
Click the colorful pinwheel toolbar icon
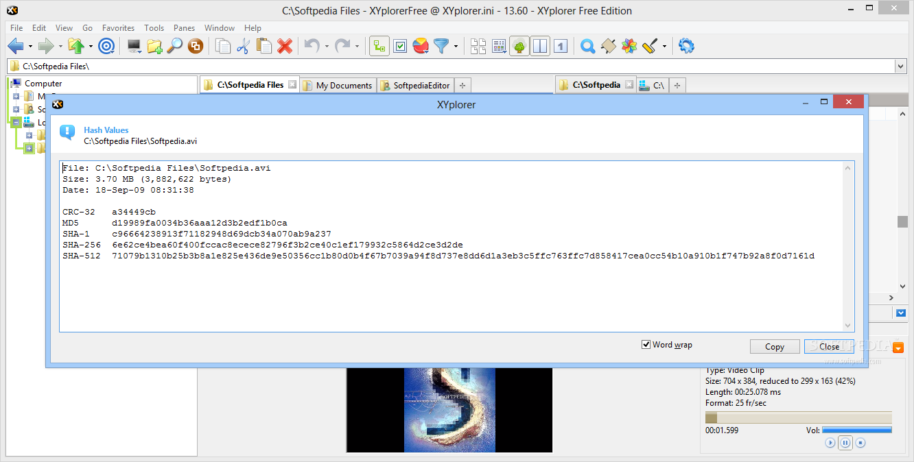[x=629, y=46]
